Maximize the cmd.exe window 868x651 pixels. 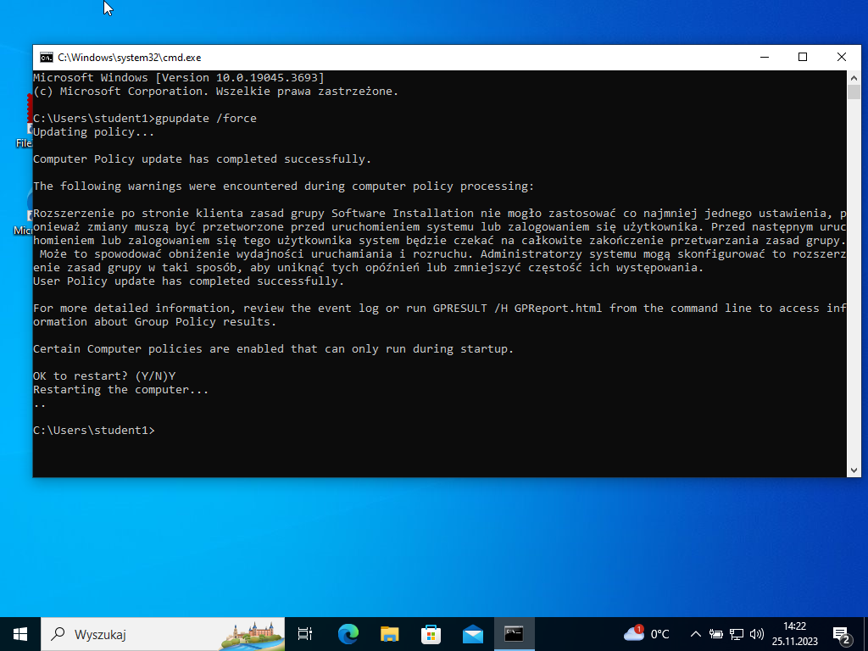click(x=803, y=58)
